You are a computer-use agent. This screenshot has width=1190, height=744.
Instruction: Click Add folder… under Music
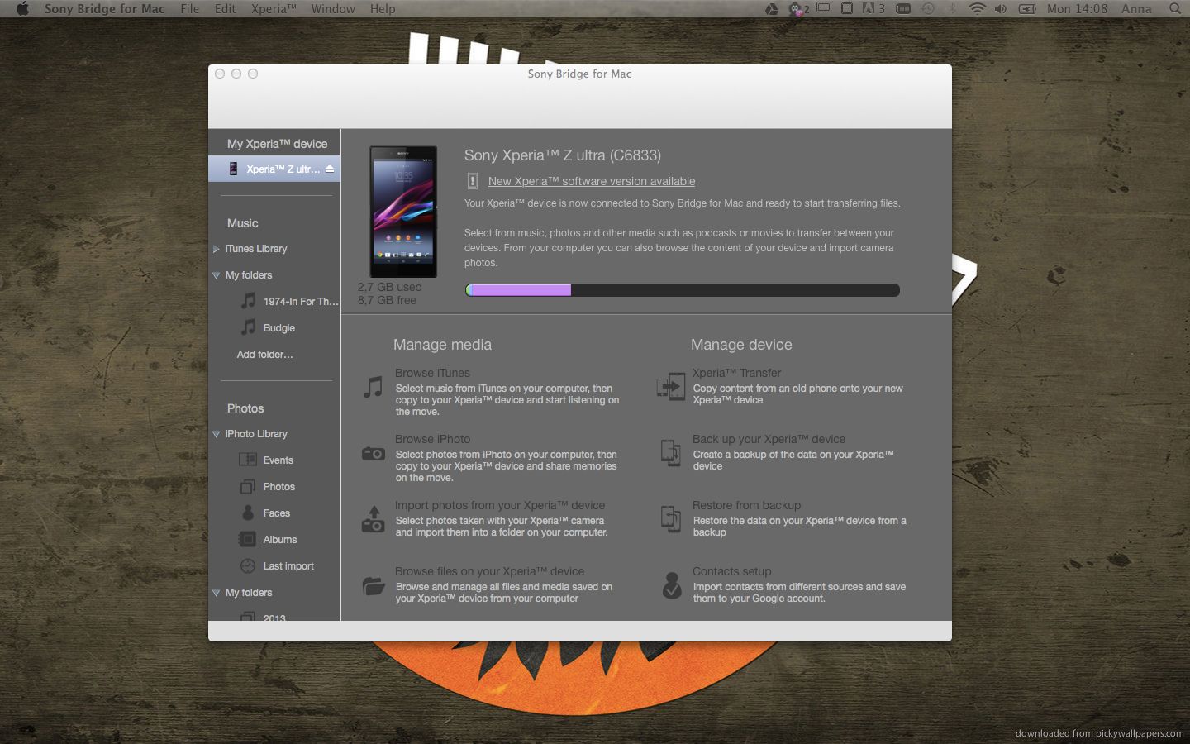(x=264, y=355)
